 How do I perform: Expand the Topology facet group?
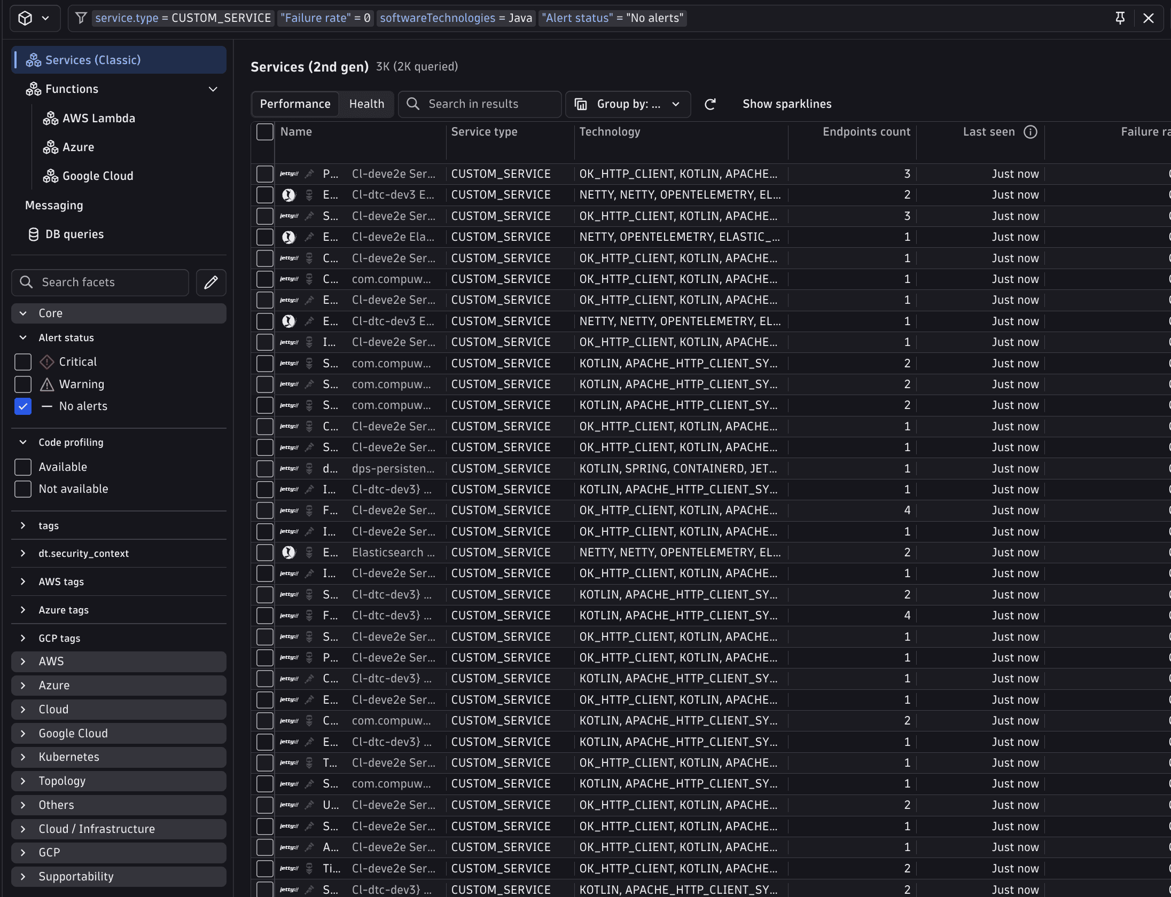pyautogui.click(x=119, y=781)
